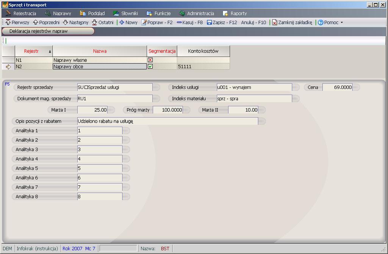
Task: Open the Rejestracja menu
Action: click(x=21, y=13)
